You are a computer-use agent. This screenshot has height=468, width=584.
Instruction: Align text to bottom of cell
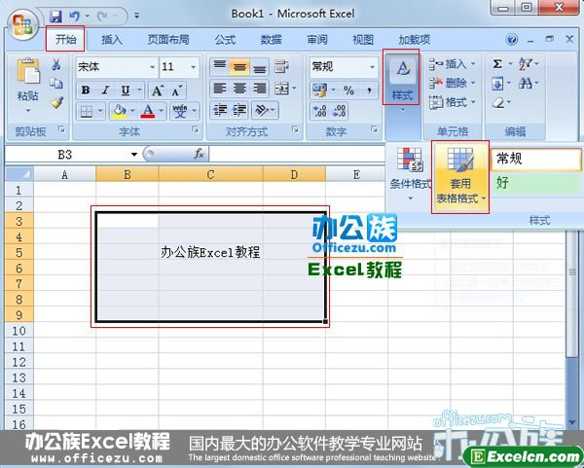[x=260, y=67]
